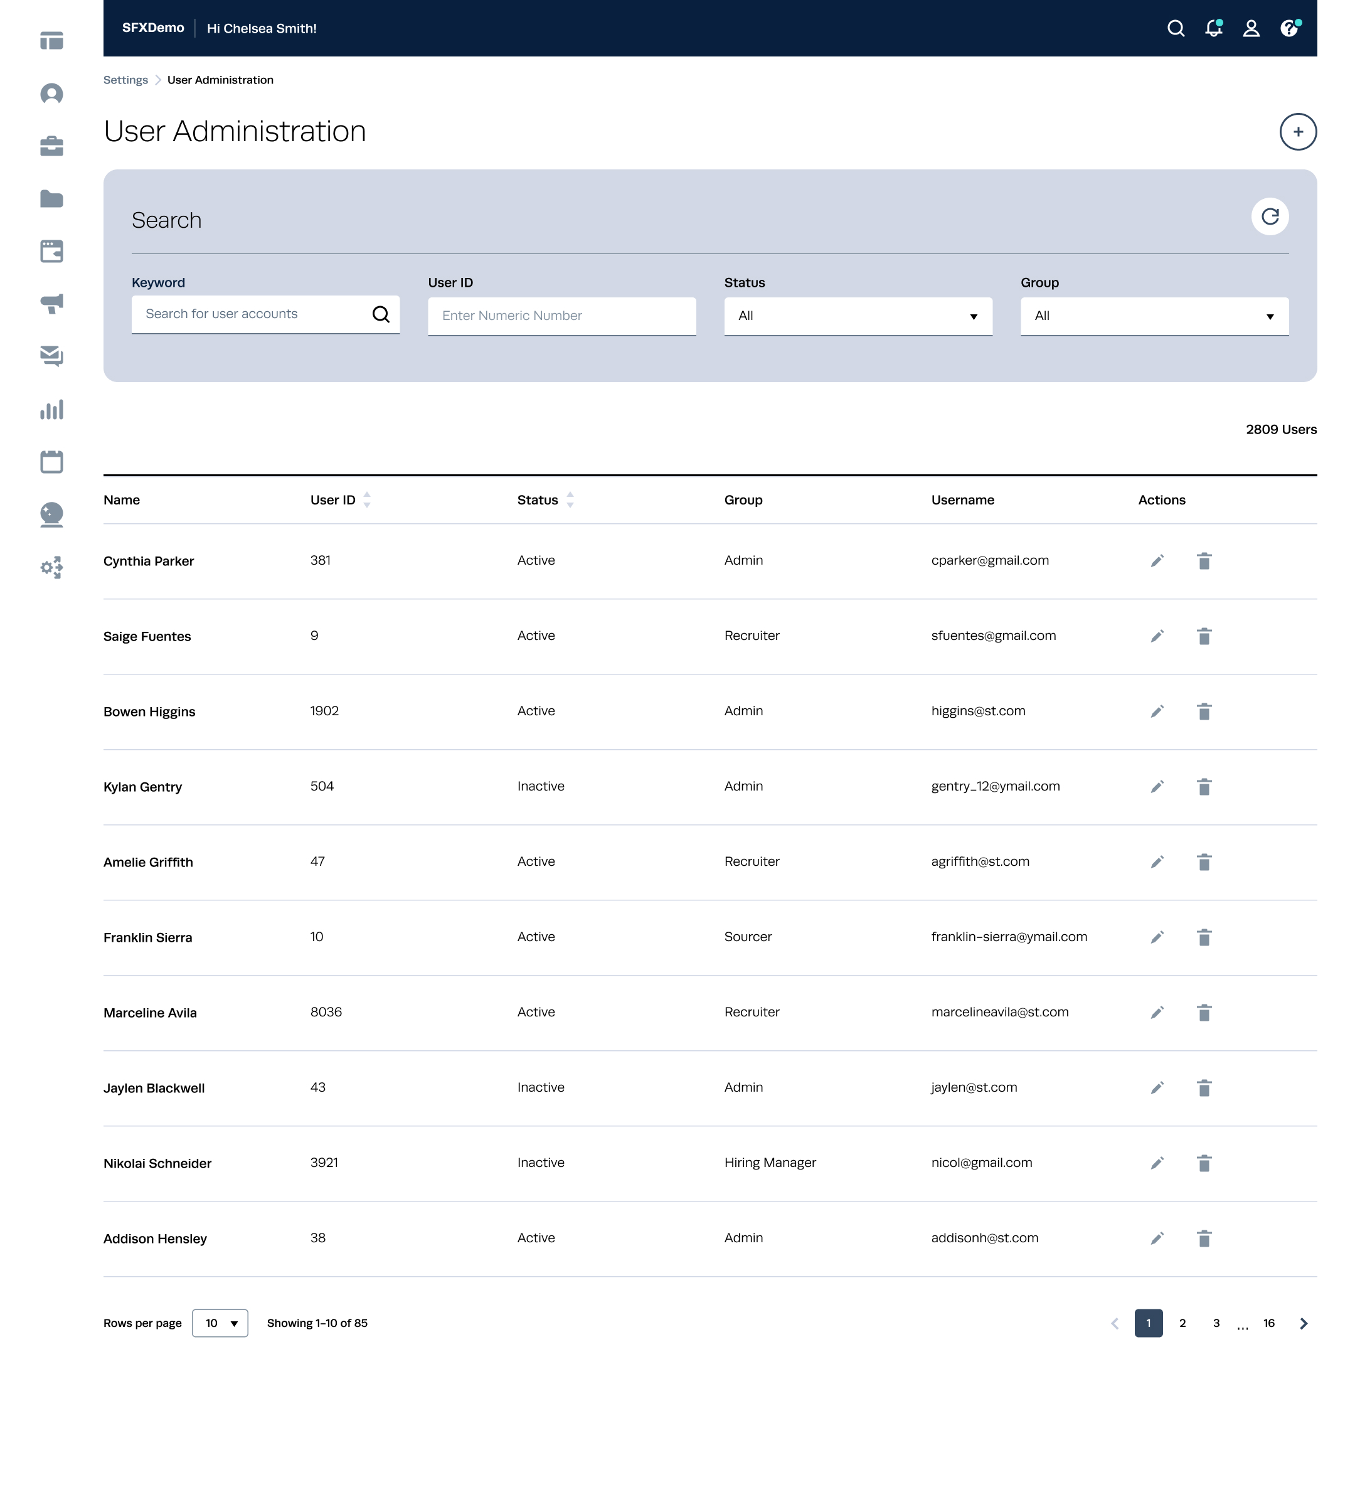Image resolution: width=1355 pixels, height=1502 pixels.
Task: Open the reports bar chart sidebar icon
Action: [x=51, y=410]
